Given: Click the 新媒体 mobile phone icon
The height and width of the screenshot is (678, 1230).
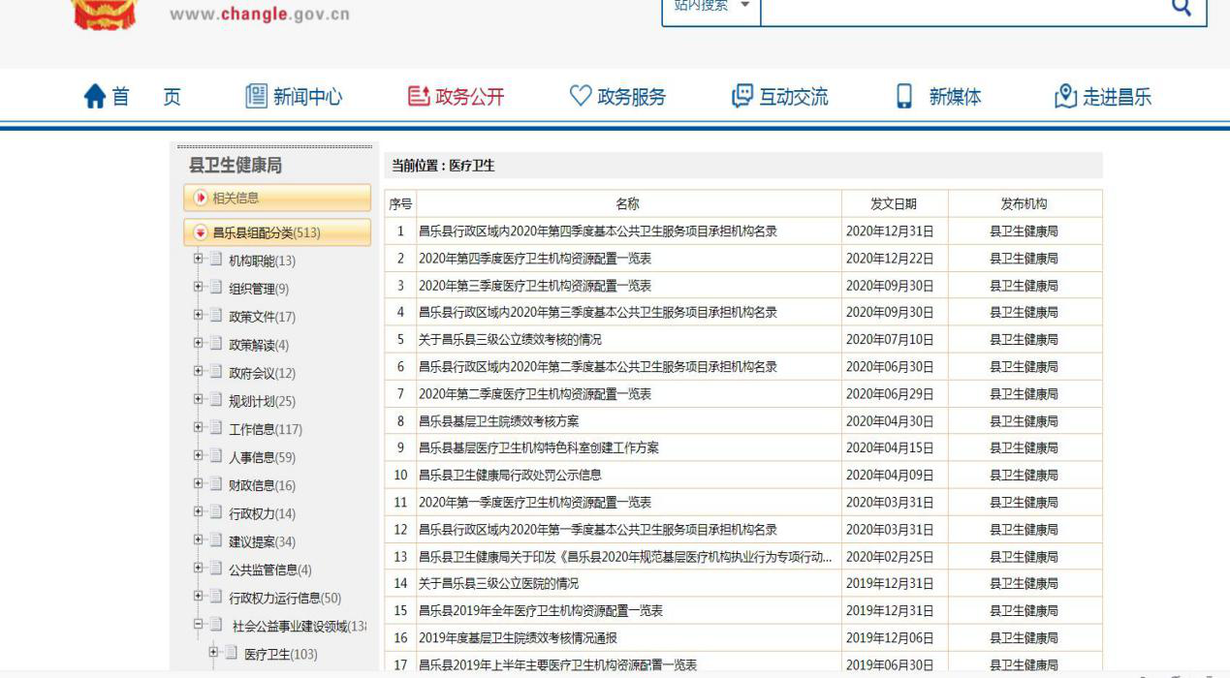Looking at the screenshot, I should pyautogui.click(x=904, y=97).
